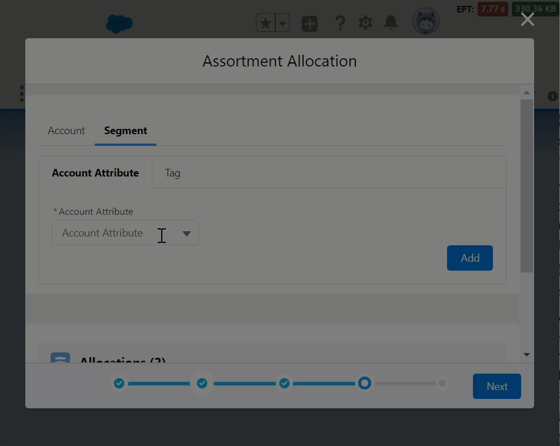
Task: Open the Tag sub-tab
Action: (x=172, y=173)
